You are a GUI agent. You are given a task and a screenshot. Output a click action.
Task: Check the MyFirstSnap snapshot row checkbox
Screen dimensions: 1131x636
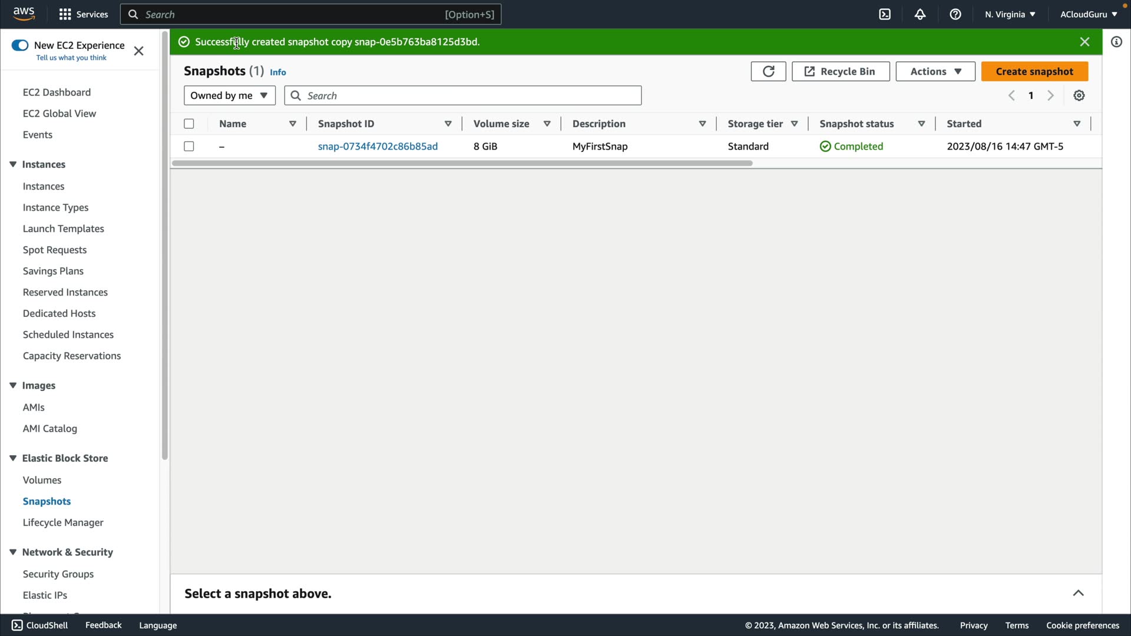coord(189,146)
